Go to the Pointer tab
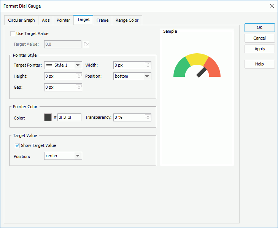The width and height of the screenshot is (278, 228). click(63, 20)
